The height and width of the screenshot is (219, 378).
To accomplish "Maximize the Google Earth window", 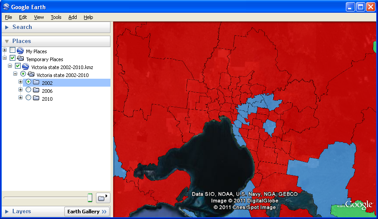I will 361,7.
